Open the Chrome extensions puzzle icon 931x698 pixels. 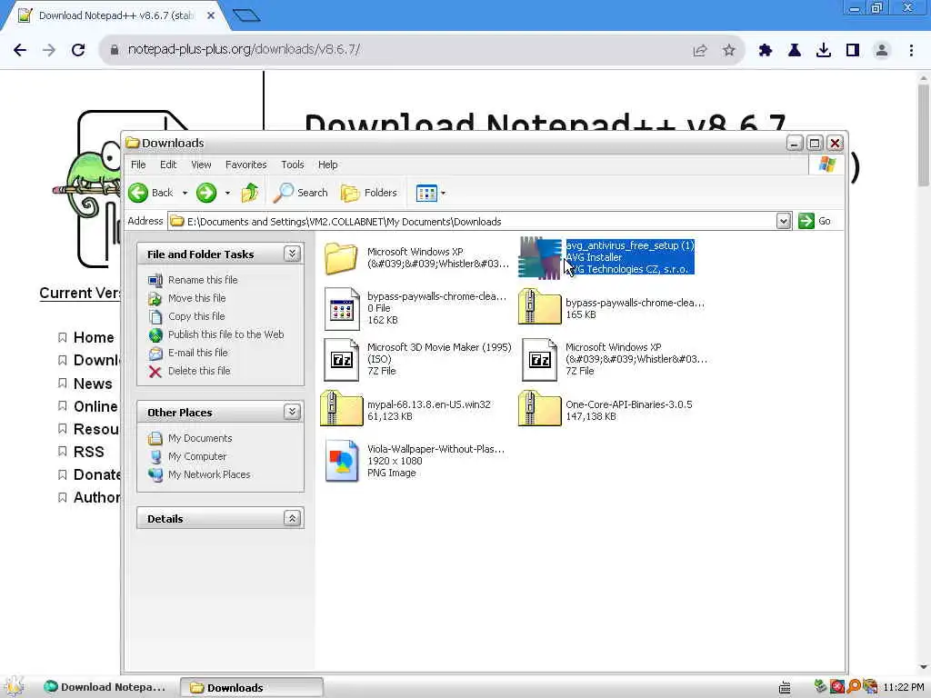(x=766, y=51)
